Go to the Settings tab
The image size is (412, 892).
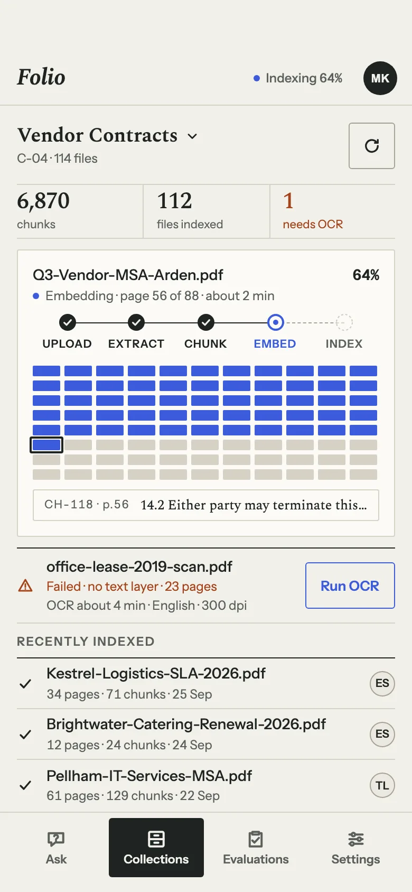coord(355,848)
